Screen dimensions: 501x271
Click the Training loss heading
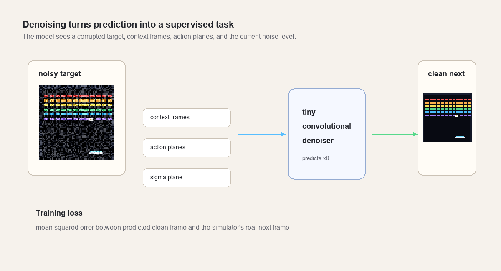click(x=59, y=213)
